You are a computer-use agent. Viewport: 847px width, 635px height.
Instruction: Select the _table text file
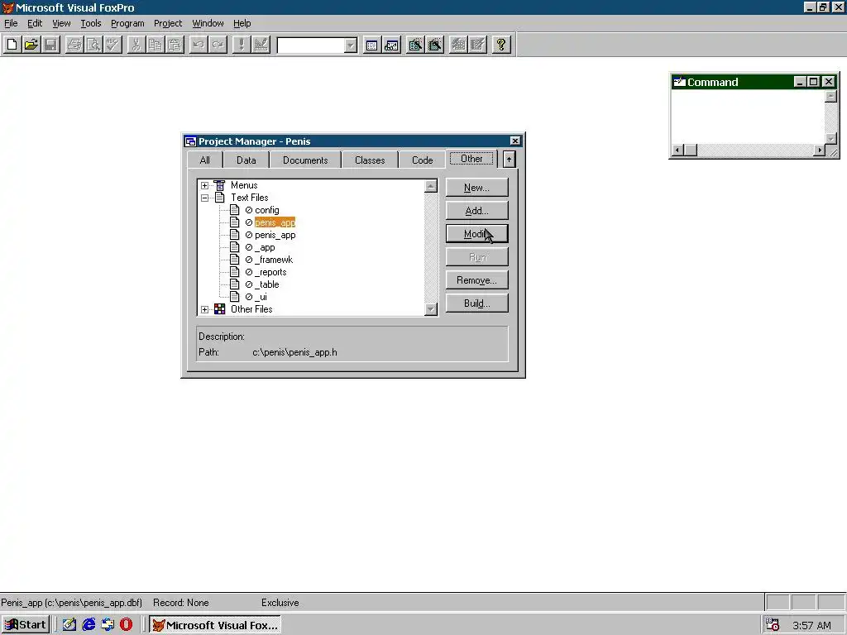click(x=267, y=284)
